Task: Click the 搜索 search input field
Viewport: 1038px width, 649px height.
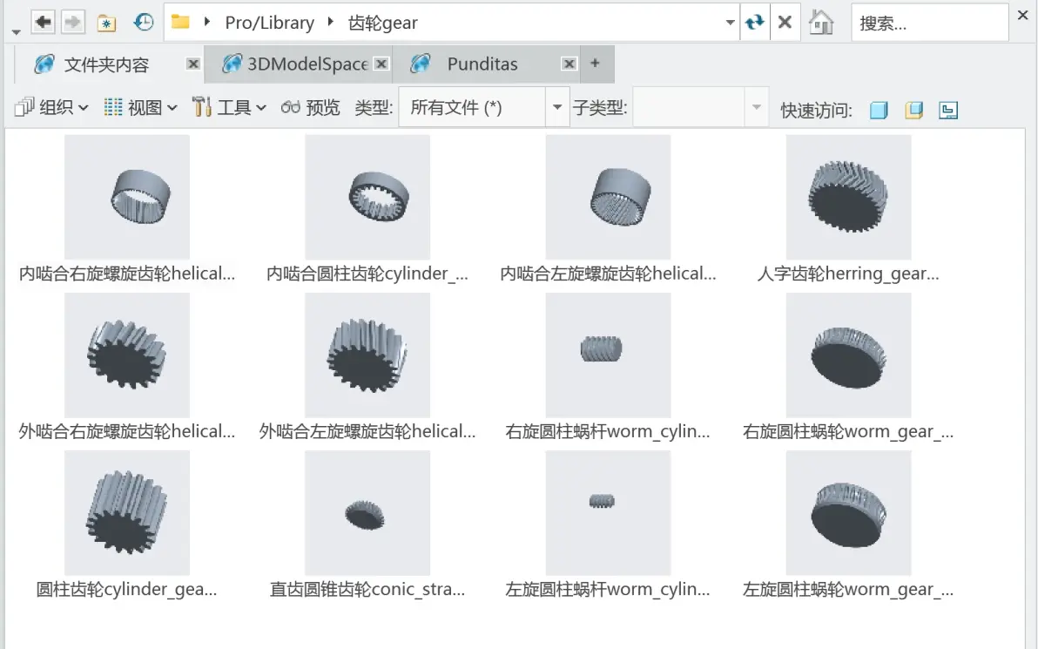Action: [x=929, y=23]
